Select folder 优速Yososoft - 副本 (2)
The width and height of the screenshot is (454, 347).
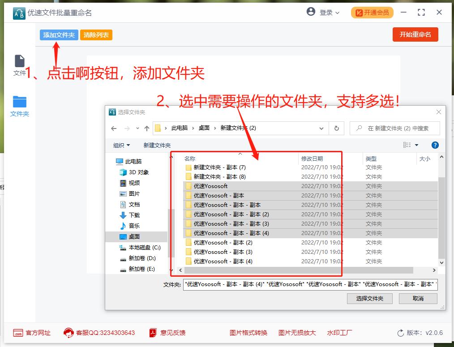(x=310, y=242)
